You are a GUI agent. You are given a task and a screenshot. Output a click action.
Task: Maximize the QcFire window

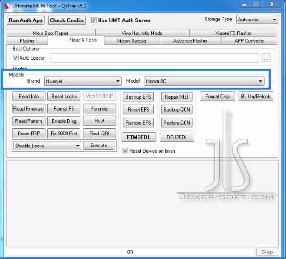click(x=256, y=4)
